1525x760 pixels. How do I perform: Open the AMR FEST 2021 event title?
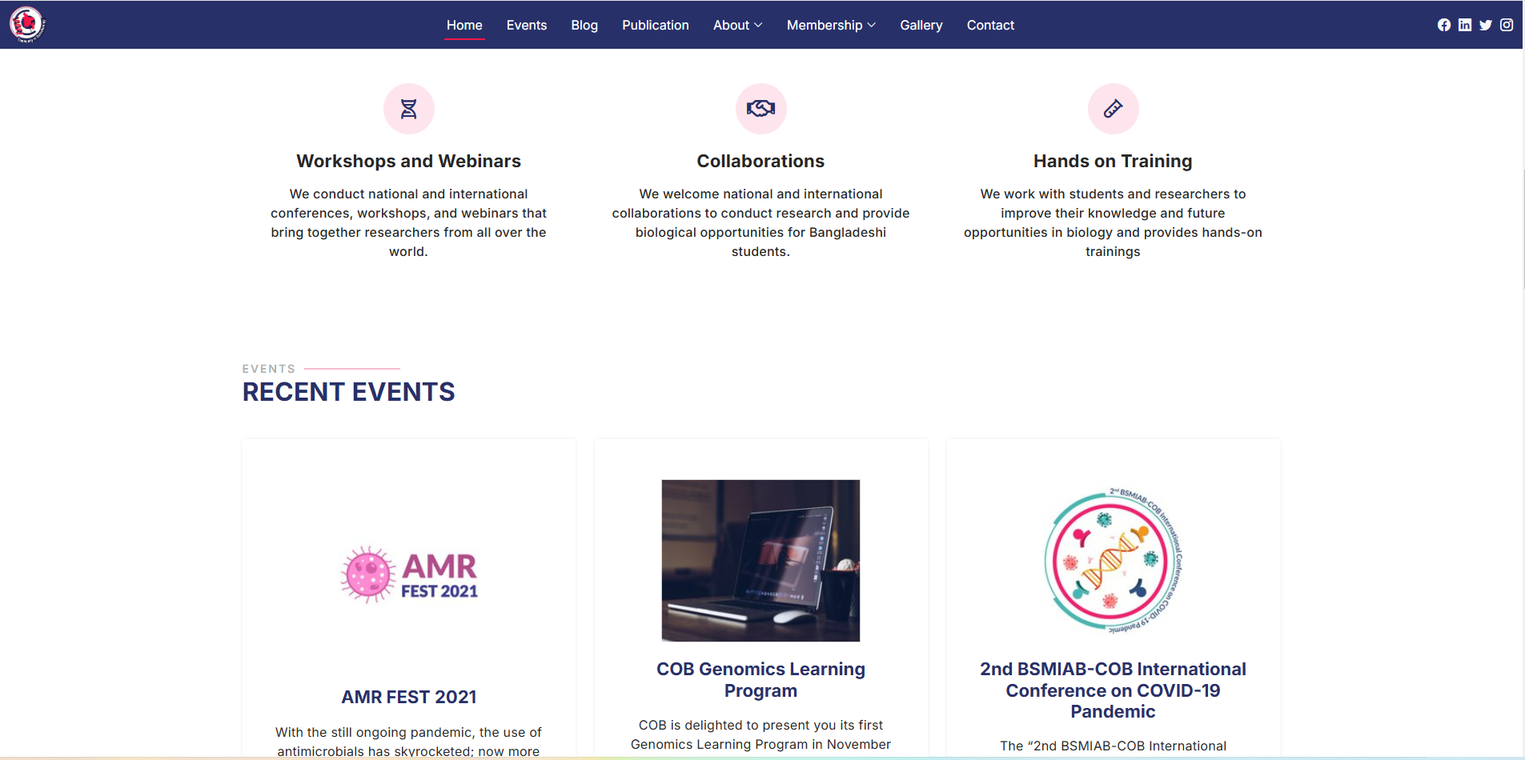(x=408, y=697)
